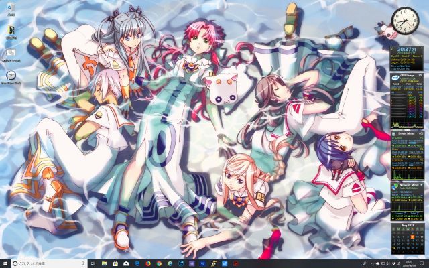Activate the microphone in the search box
Viewport: 429px width, 268px height.
83,263
